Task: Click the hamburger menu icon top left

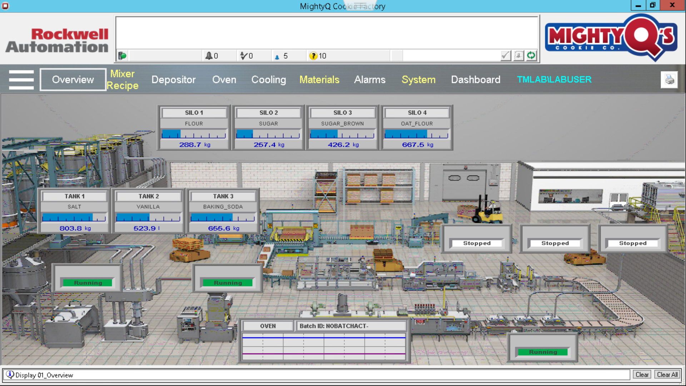Action: (x=21, y=79)
